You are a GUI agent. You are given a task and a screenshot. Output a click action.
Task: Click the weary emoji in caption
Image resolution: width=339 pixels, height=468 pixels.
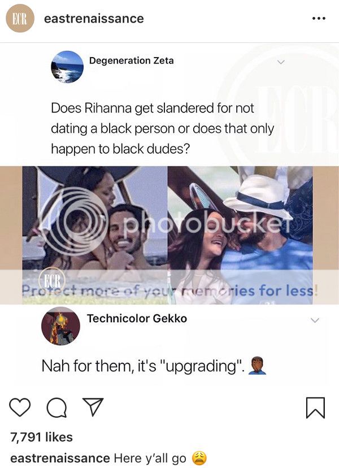(199, 458)
